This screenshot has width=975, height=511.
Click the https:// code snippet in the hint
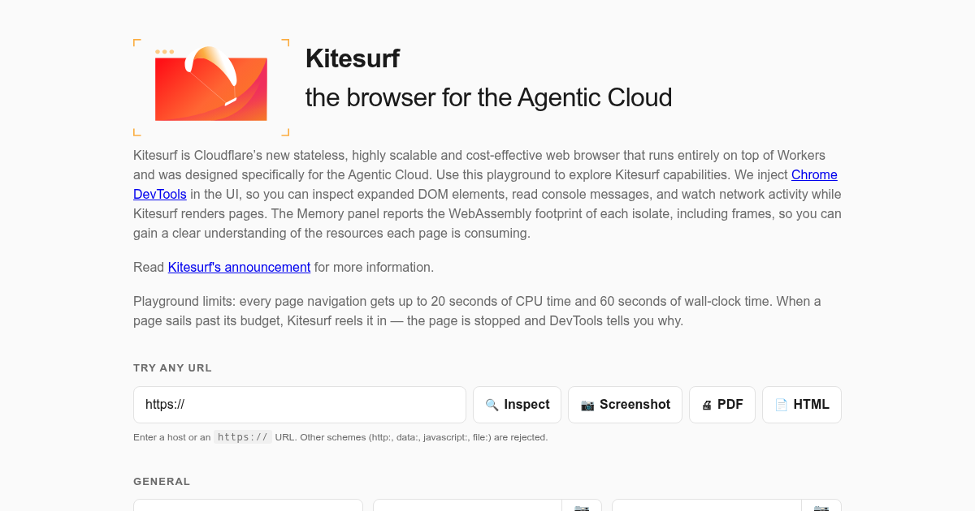pyautogui.click(x=243, y=437)
